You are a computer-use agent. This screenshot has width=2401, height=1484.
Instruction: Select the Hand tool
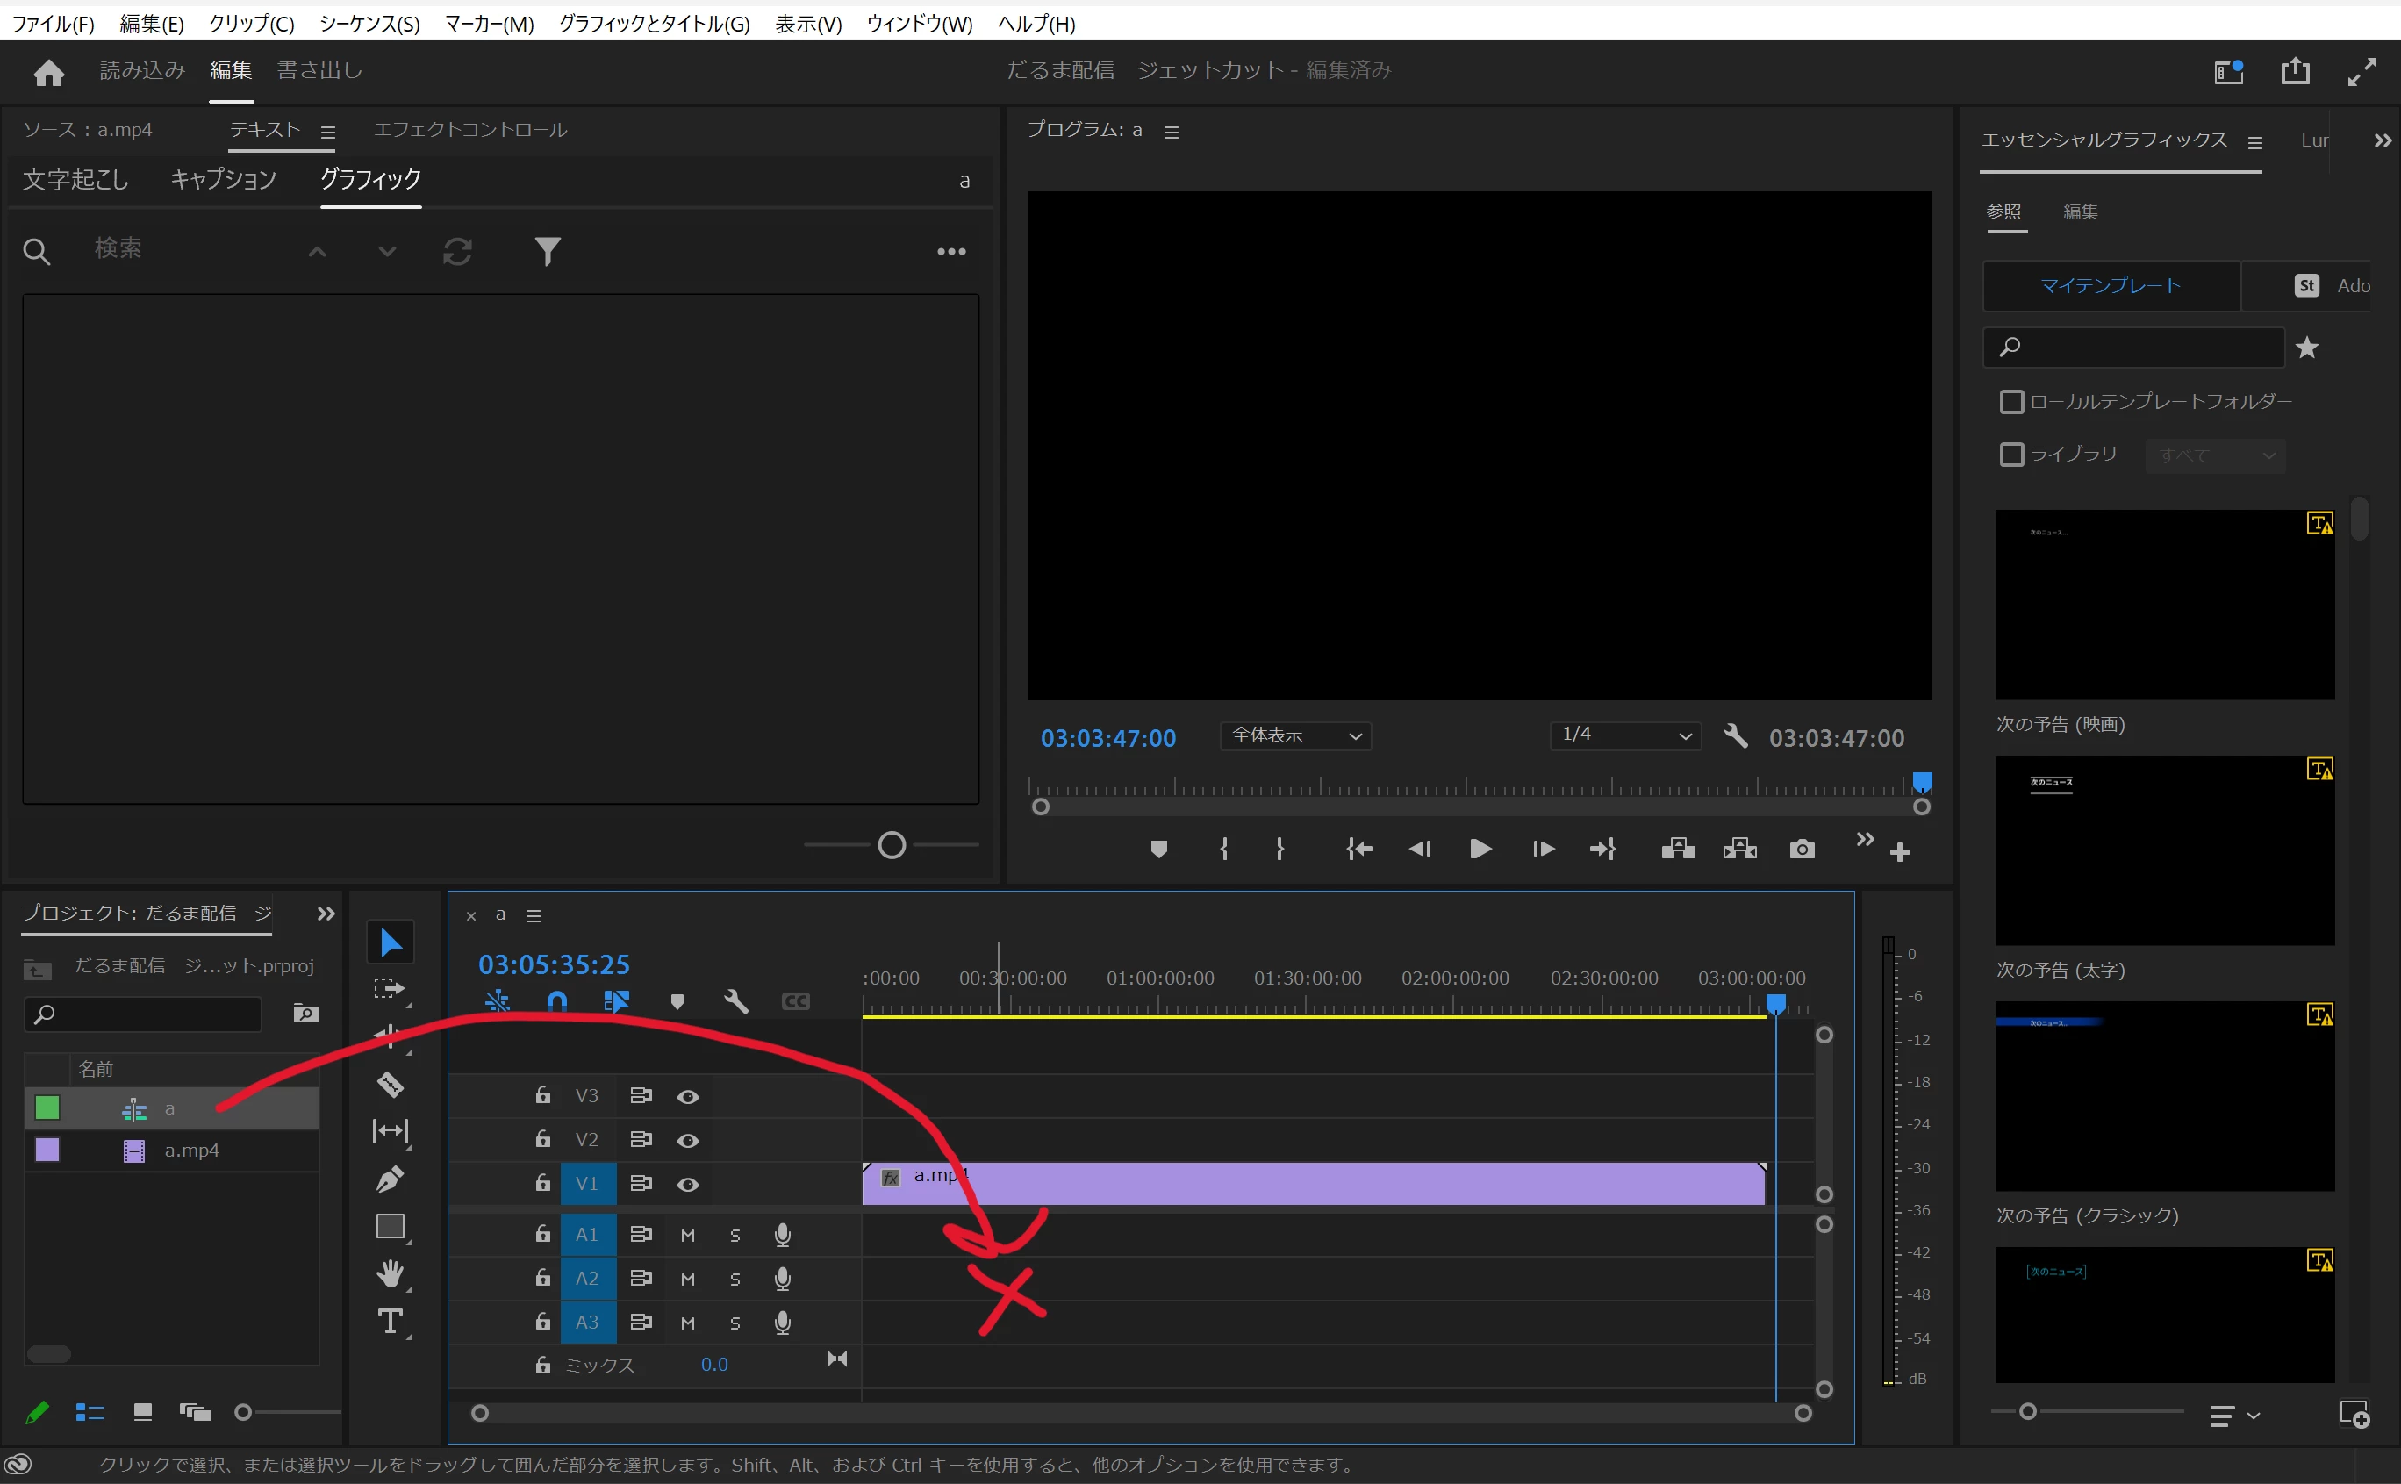point(390,1274)
